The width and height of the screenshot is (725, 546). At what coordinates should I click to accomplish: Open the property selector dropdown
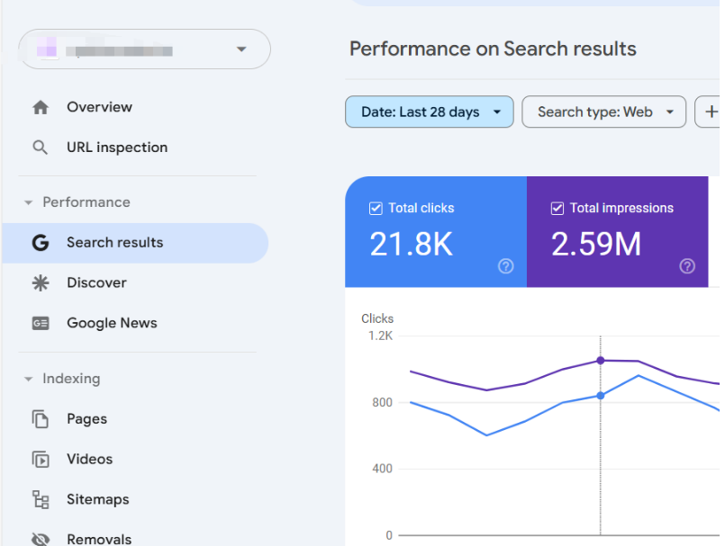[x=145, y=49]
